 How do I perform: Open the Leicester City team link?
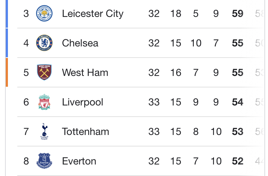(93, 14)
